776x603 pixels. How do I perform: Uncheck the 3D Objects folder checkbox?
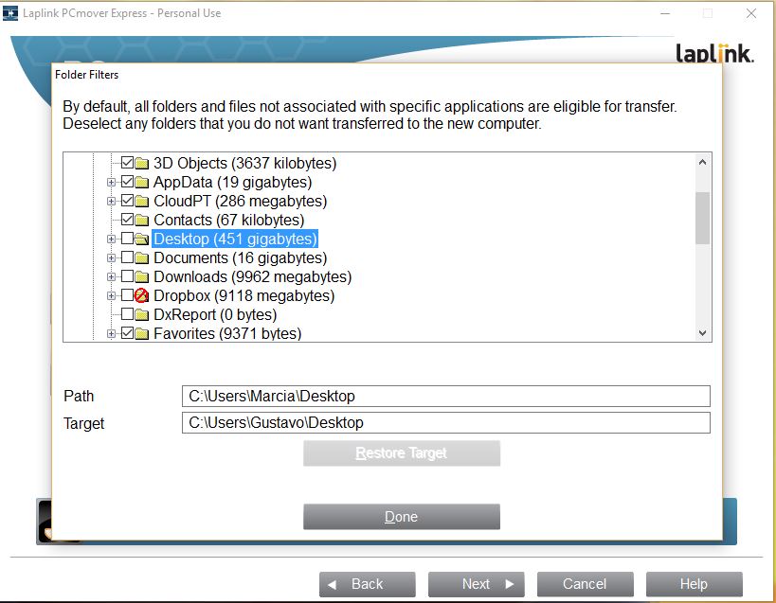[127, 163]
